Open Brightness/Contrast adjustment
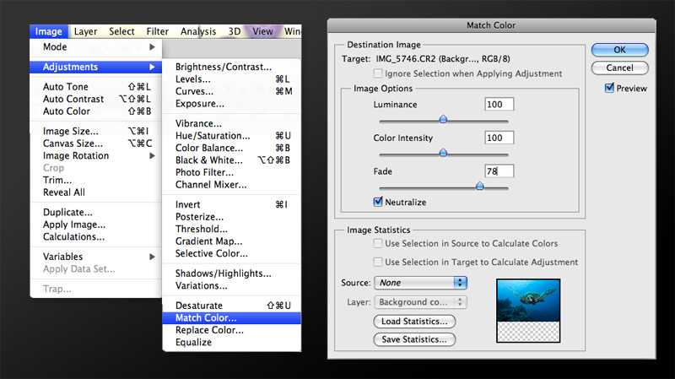This screenshot has height=379, width=675. pos(231,67)
